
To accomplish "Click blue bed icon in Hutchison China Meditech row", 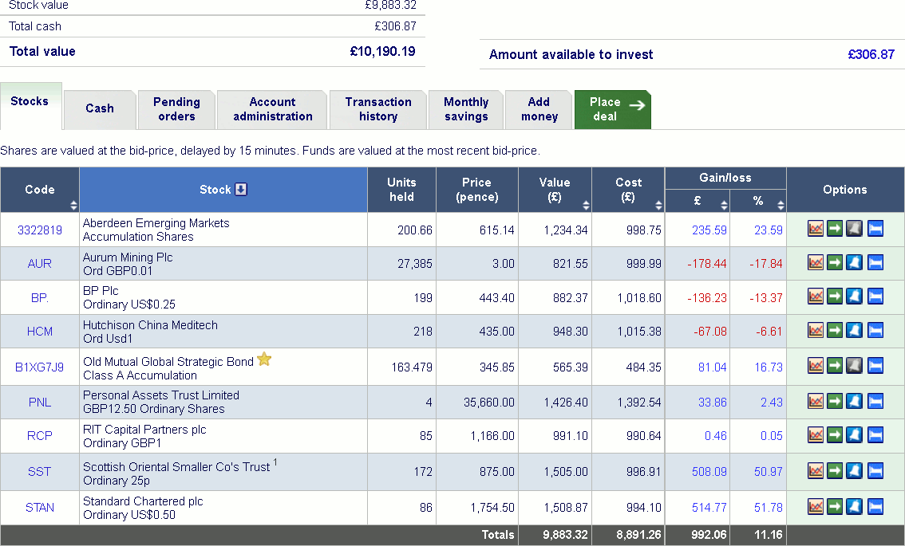I will pos(875,330).
